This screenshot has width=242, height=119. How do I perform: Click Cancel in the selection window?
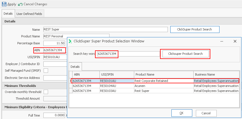pos(206,113)
